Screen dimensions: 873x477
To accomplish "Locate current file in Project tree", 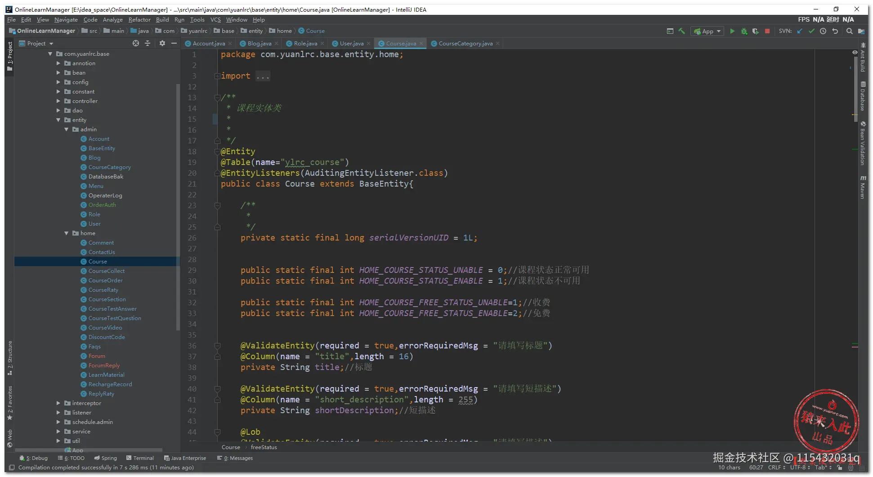I will [x=136, y=43].
